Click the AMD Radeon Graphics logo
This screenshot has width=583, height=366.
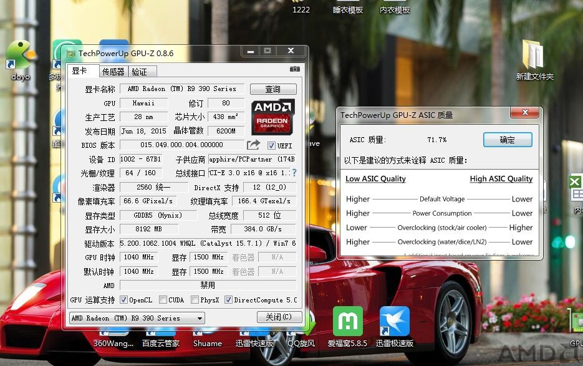coord(273,117)
